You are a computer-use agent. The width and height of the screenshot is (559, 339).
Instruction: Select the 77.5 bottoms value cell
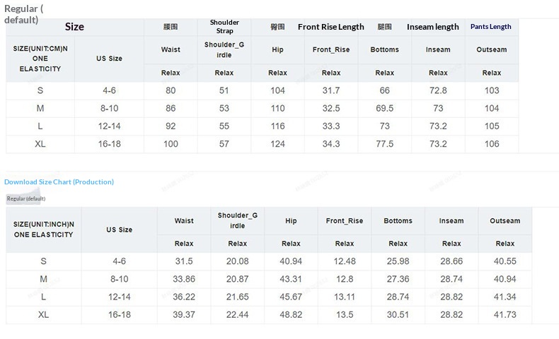(x=385, y=144)
